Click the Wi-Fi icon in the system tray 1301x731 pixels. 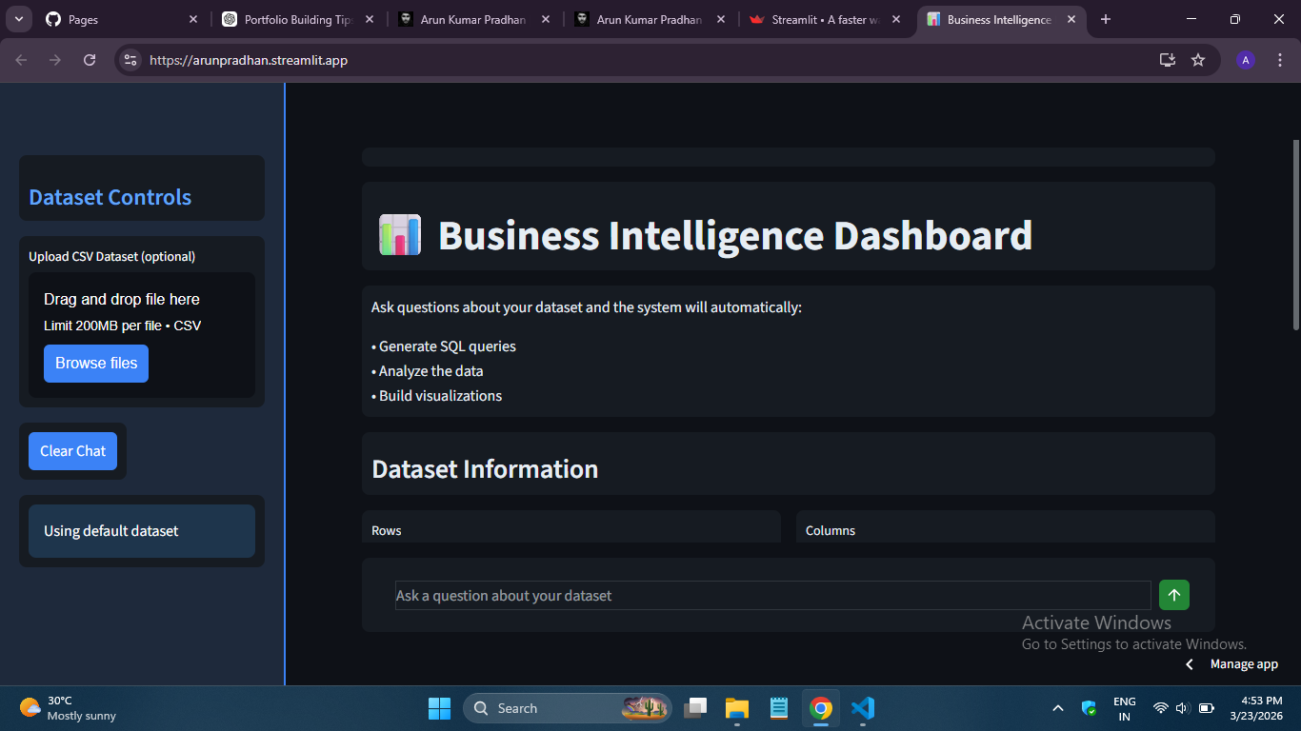point(1160,708)
